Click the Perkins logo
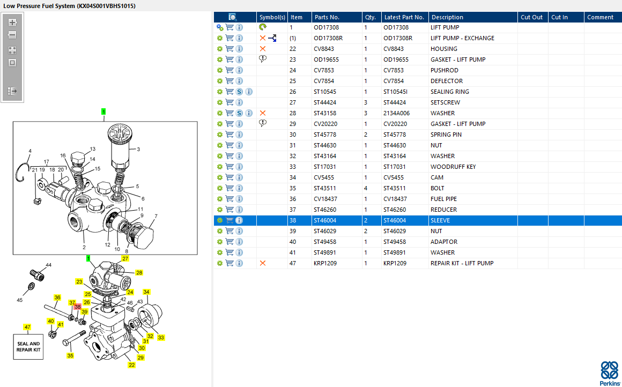The height and width of the screenshot is (387, 622). (x=609, y=373)
